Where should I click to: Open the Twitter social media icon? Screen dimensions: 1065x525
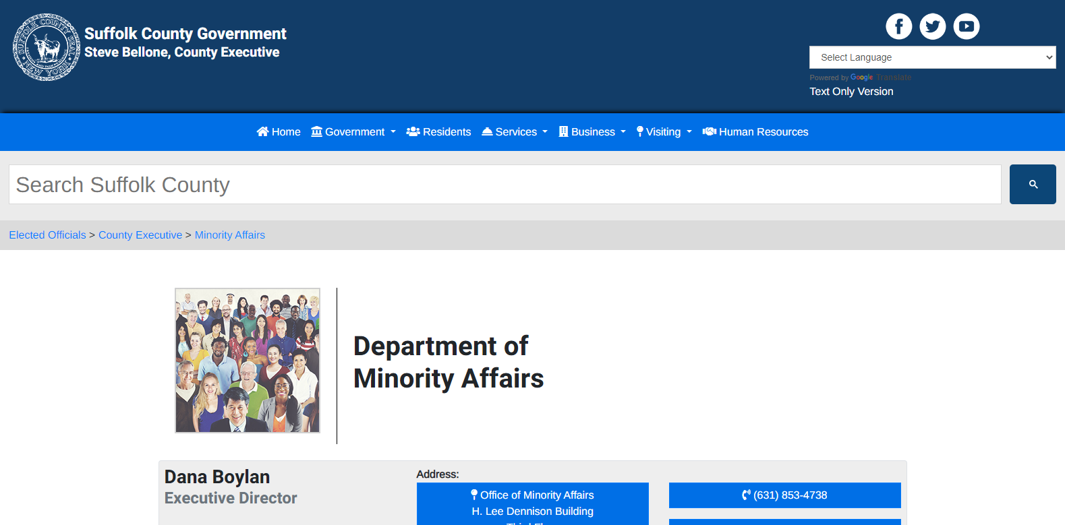(932, 26)
